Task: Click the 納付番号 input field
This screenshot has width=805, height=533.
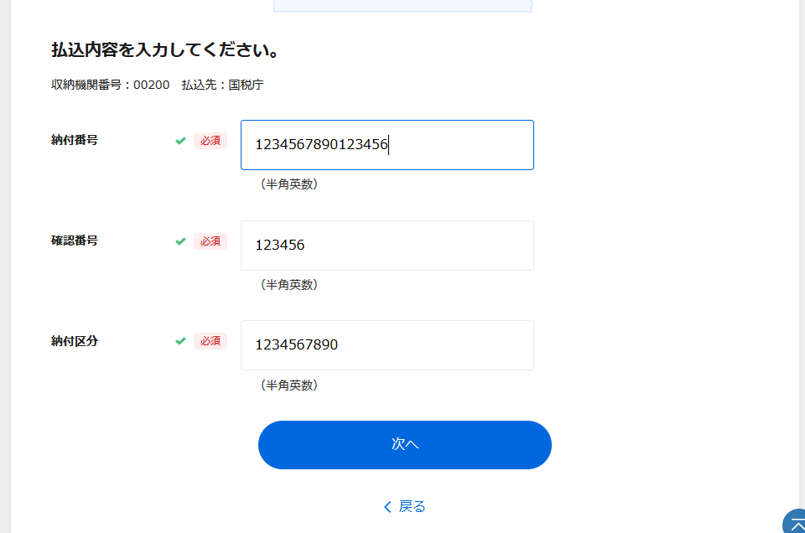Action: 387,145
